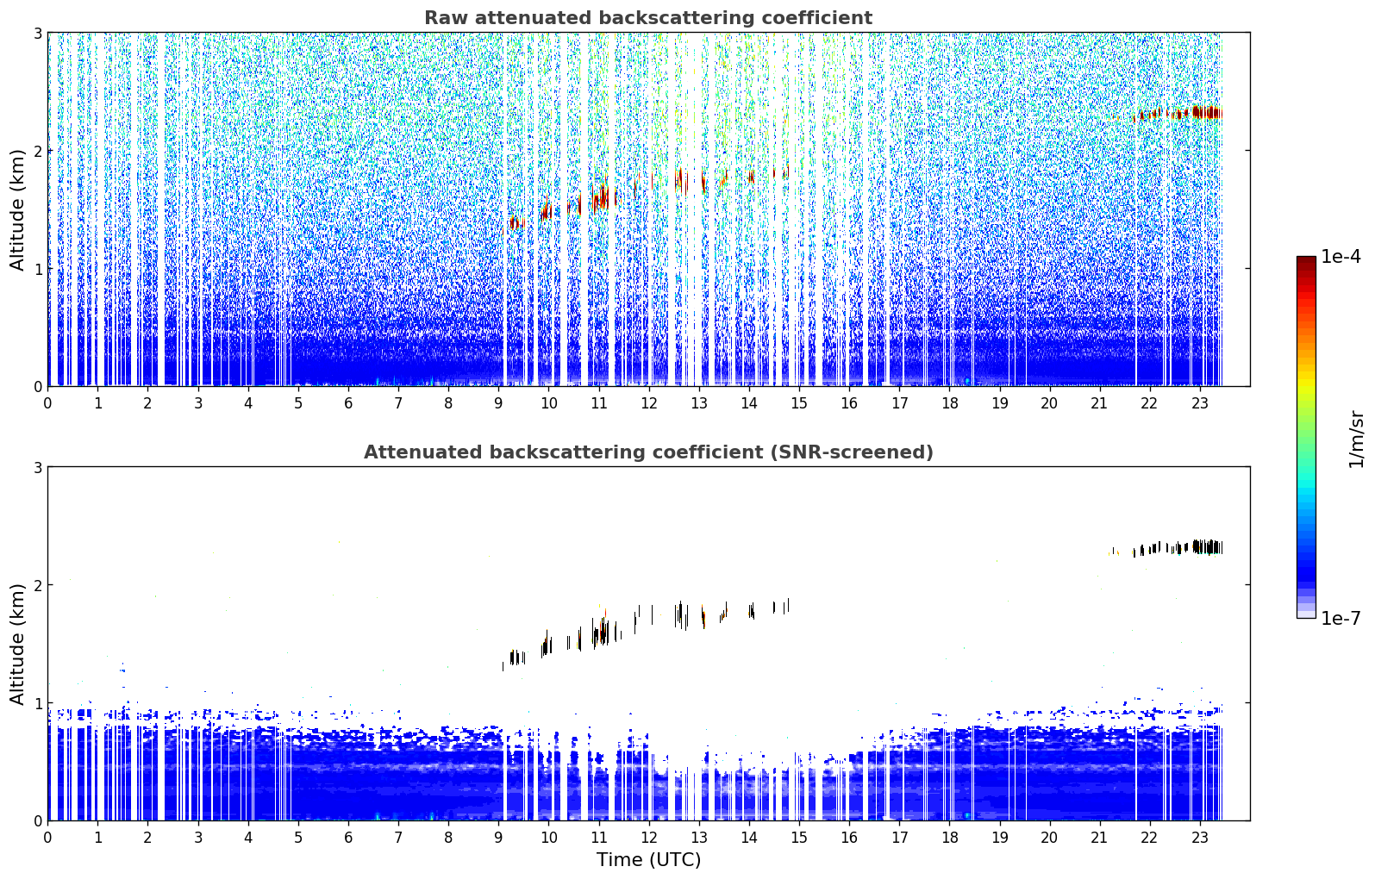This screenshot has width=1375, height=879.
Task: Click the 2 km altitude tick on top plot
Action: [x=37, y=151]
